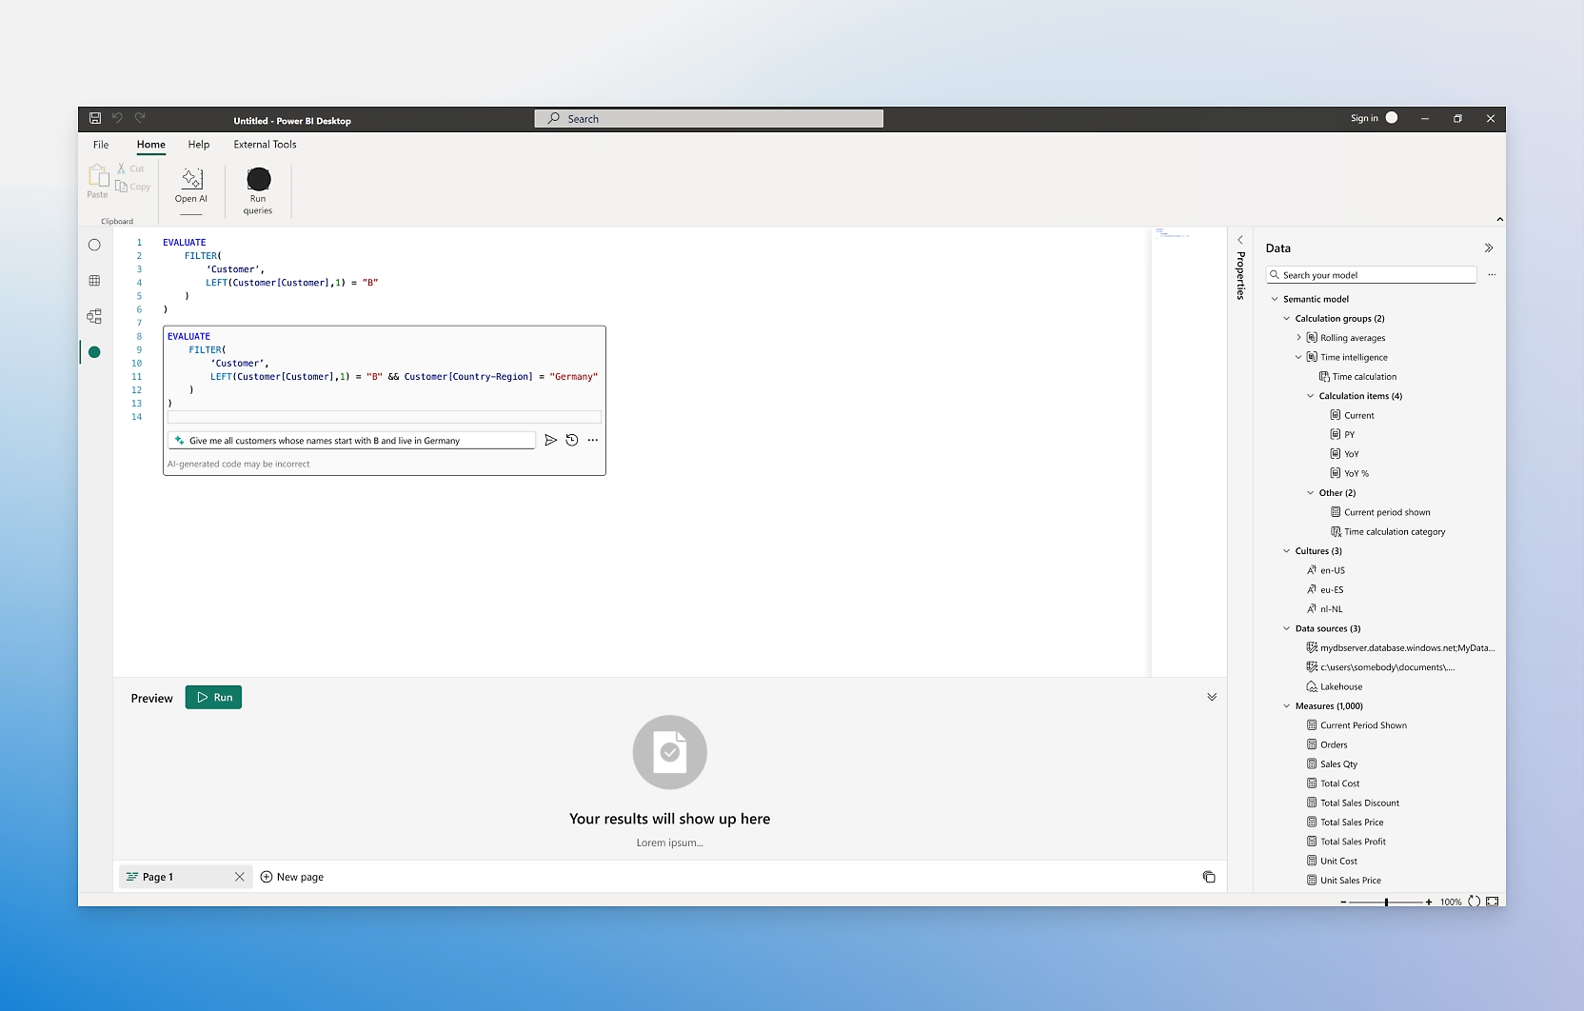
Task: Open the table view grid icon in the left rail
Action: click(94, 281)
